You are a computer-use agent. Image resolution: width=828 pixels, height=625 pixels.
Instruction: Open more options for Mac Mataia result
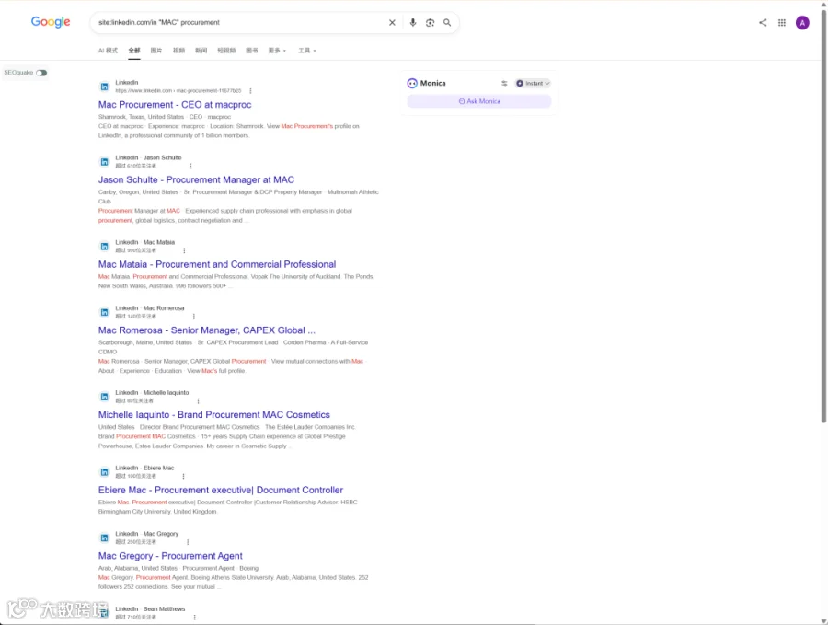click(184, 250)
